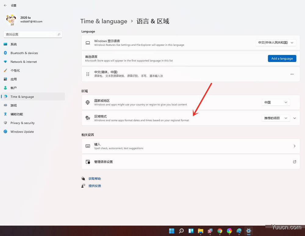Click the Add a language button
305x236 pixels.
(282, 59)
